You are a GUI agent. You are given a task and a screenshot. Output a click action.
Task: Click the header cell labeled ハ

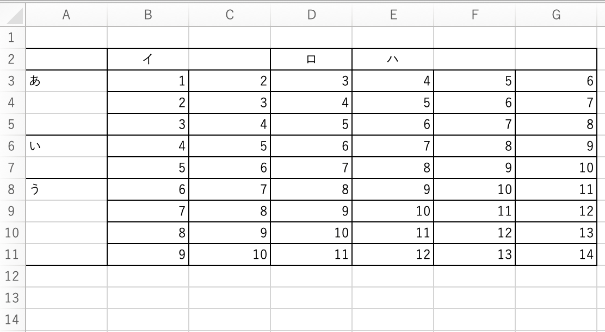tap(393, 59)
